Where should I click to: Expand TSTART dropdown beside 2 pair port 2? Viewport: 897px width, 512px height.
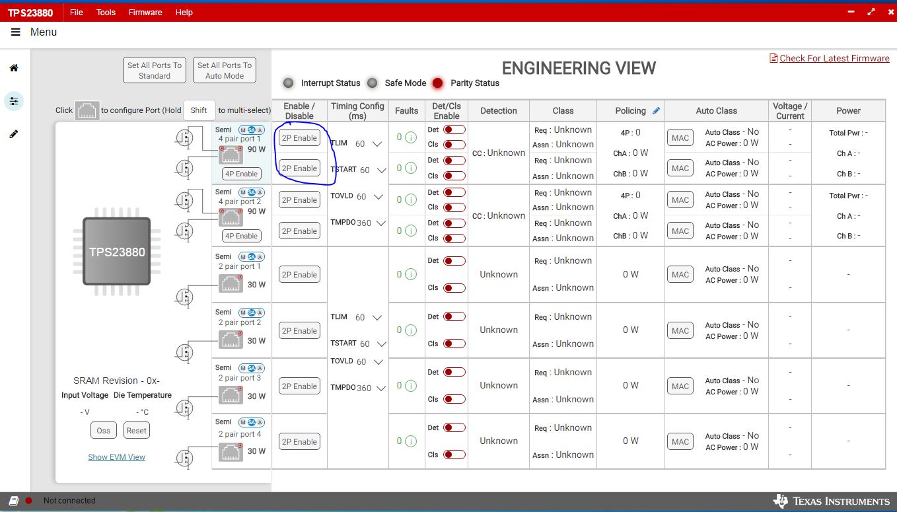tap(381, 344)
